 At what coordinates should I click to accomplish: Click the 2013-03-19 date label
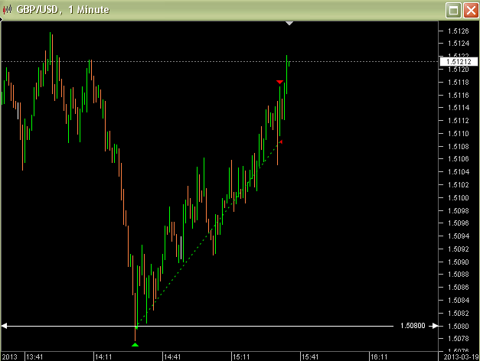point(461,356)
